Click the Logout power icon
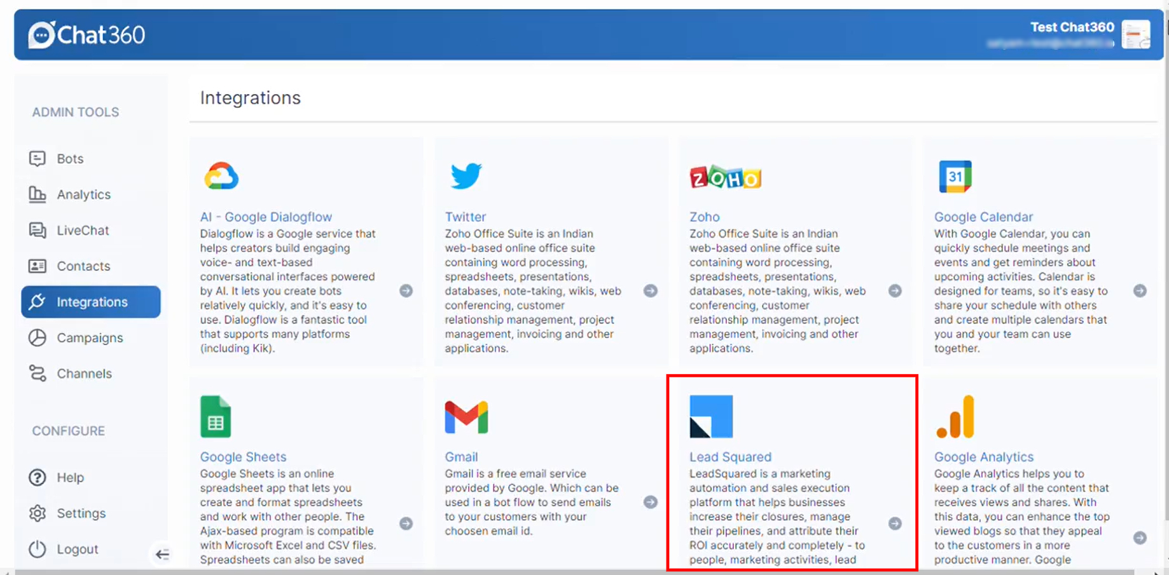1169x575 pixels. (x=38, y=549)
